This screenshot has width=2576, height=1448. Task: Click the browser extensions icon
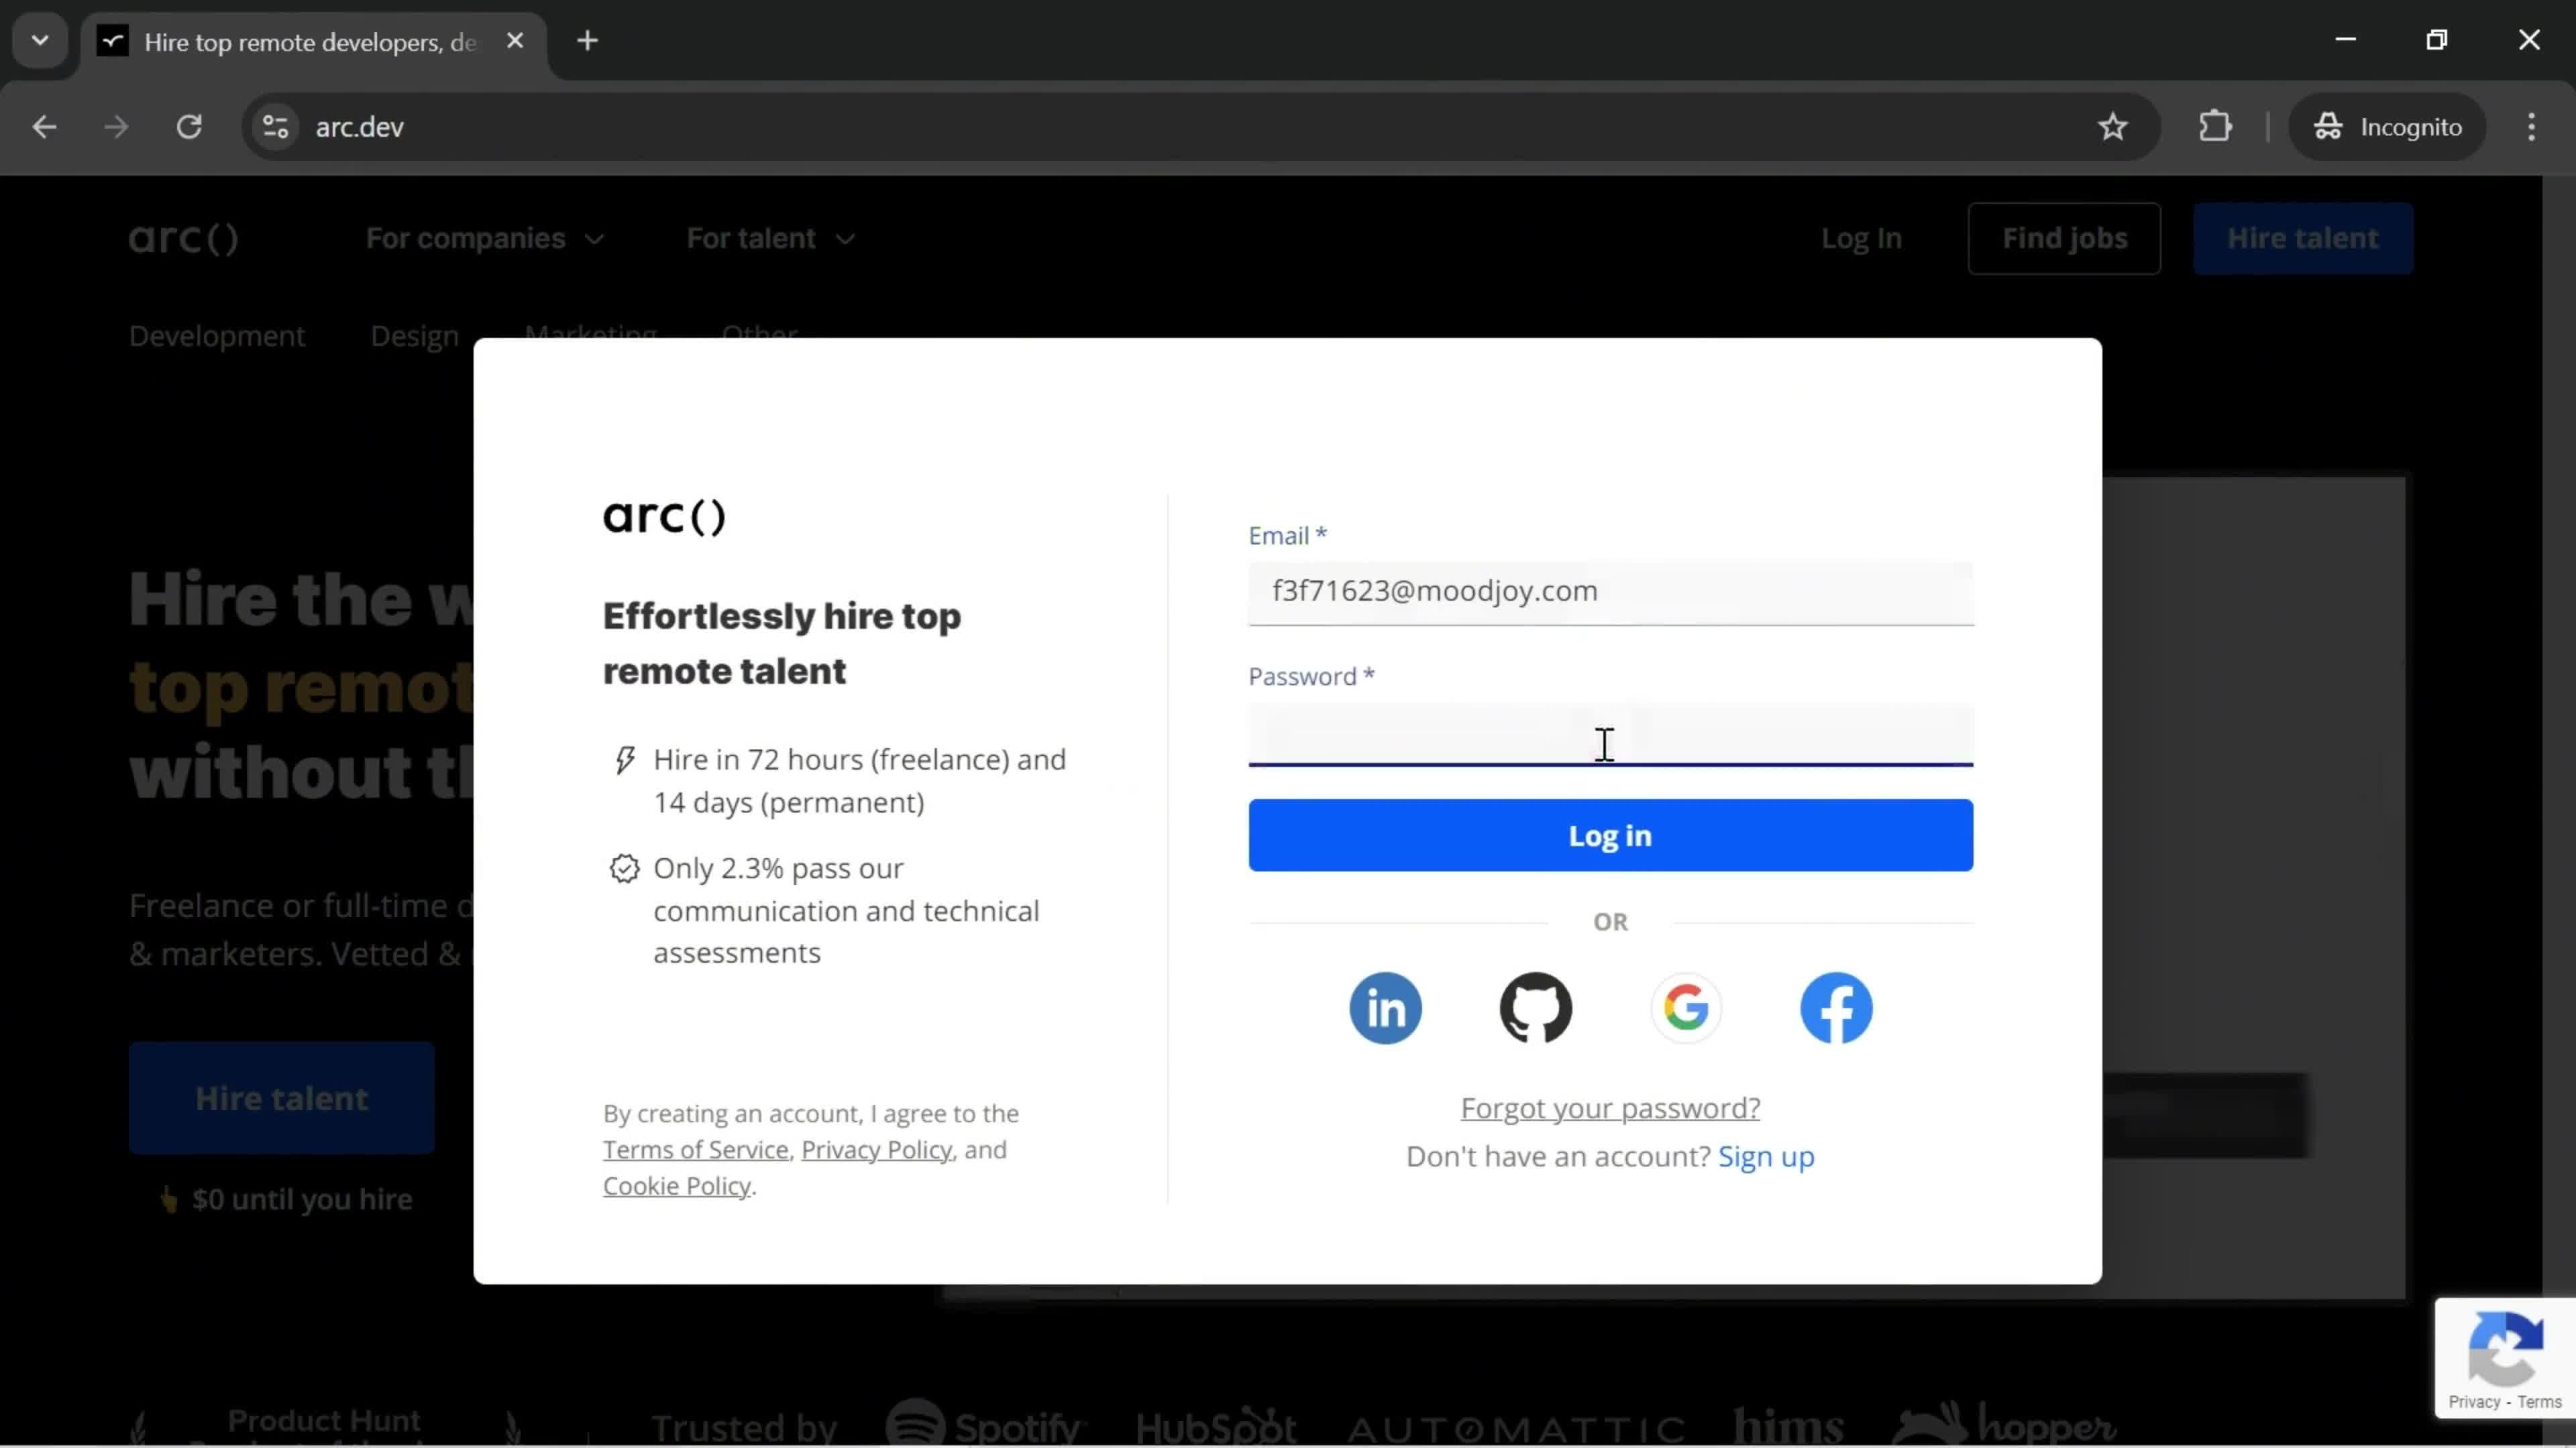click(2217, 125)
